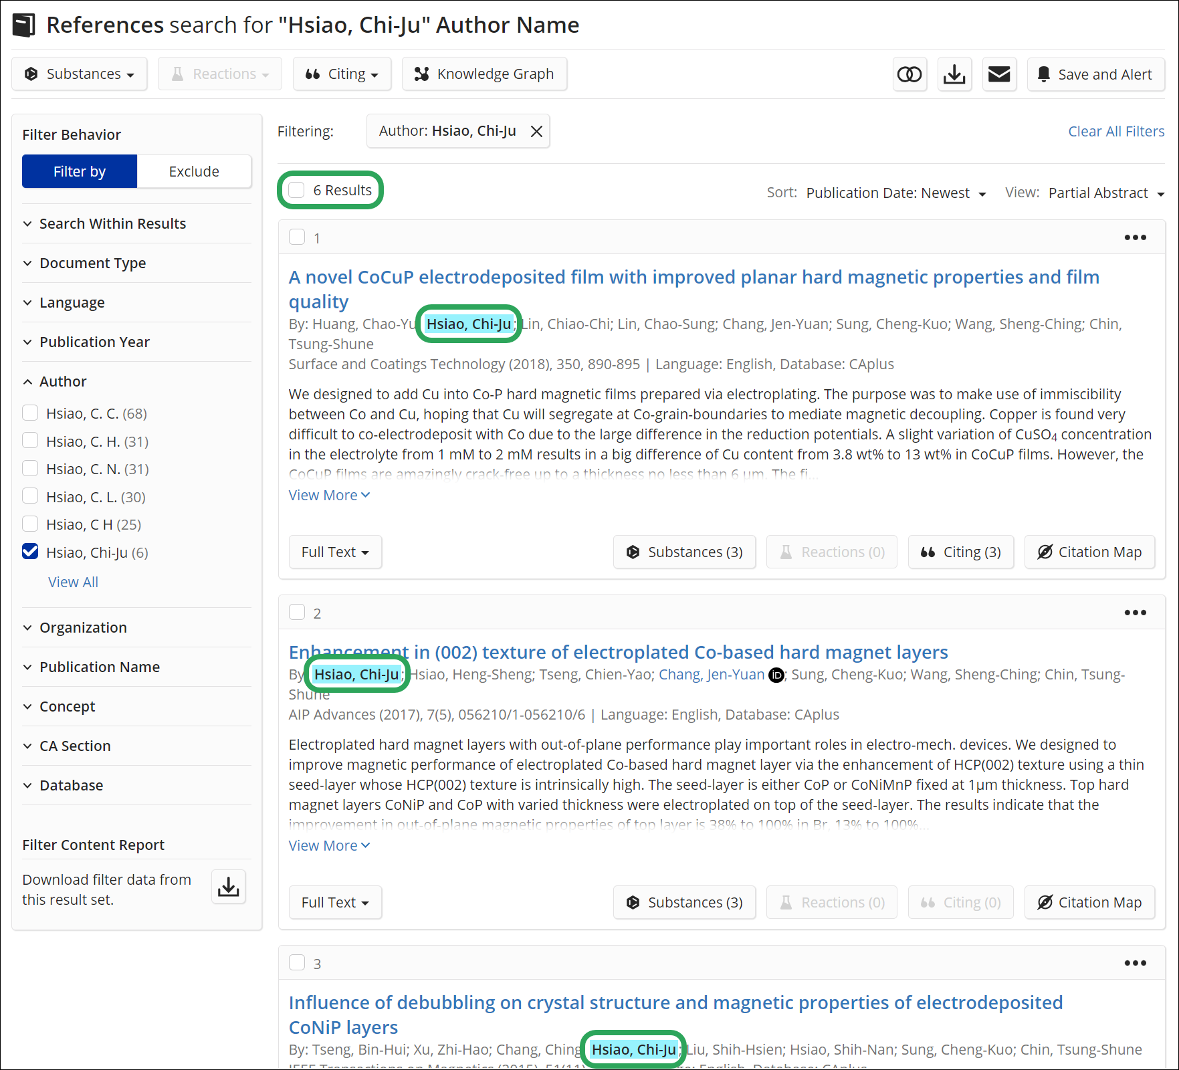
Task: Click Clear All Filters link
Action: [1116, 131]
